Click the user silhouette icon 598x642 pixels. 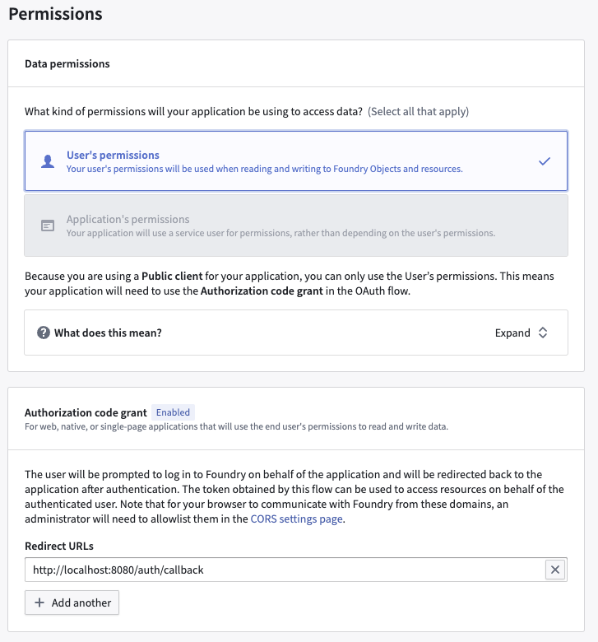click(48, 161)
